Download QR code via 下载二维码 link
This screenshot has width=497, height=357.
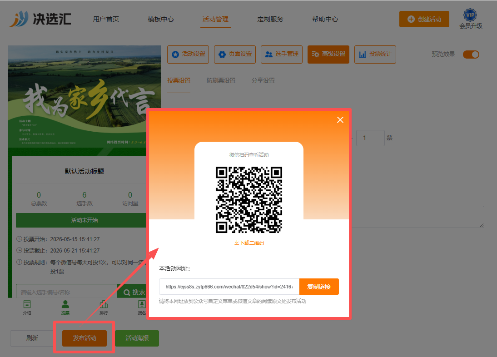[x=249, y=243]
